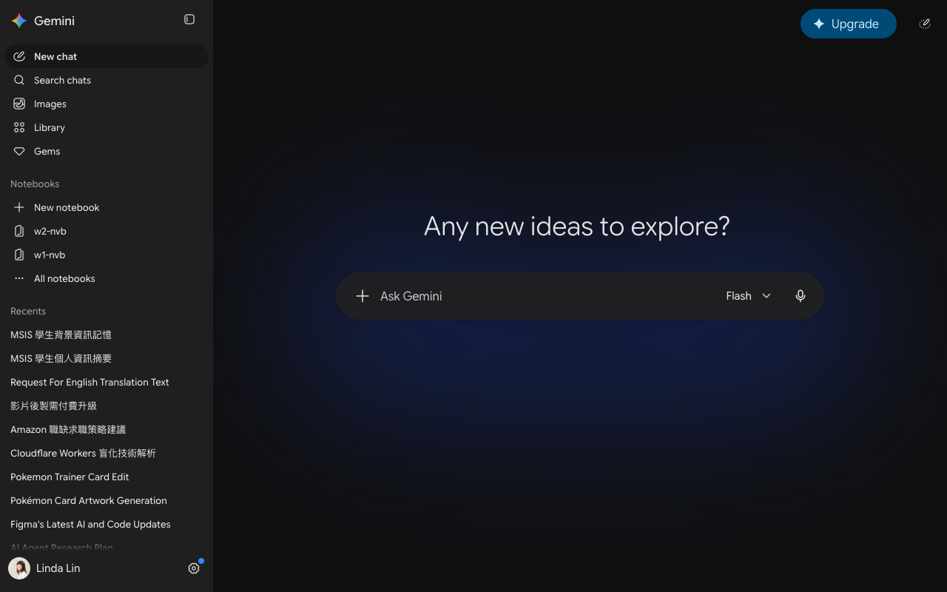The image size is (947, 592).
Task: Click the New chat pencil icon in sidebar
Action: [x=19, y=56]
